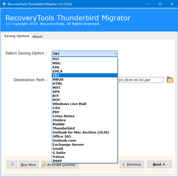Pick MHT in the dropdown list
The image size is (178, 177).
pos(85,87)
